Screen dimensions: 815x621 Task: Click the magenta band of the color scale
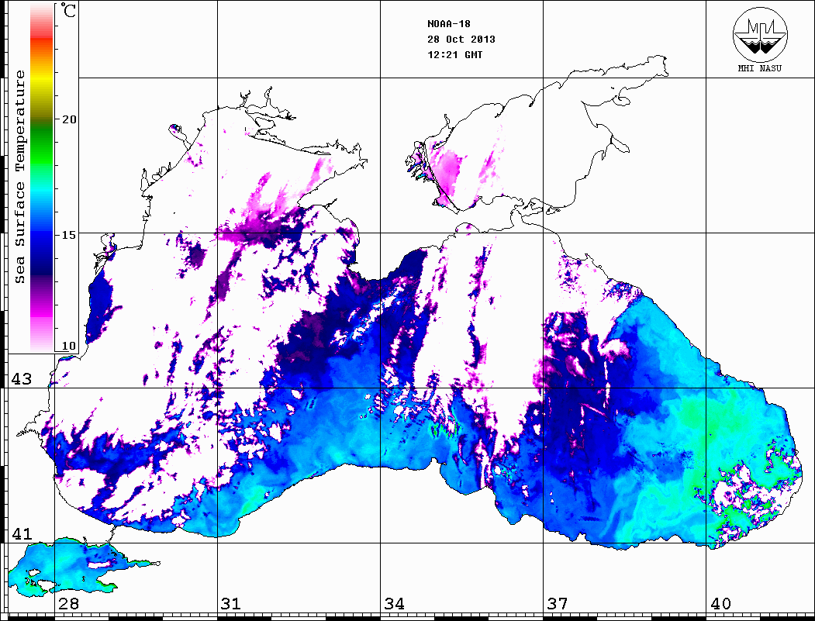pyautogui.click(x=42, y=309)
